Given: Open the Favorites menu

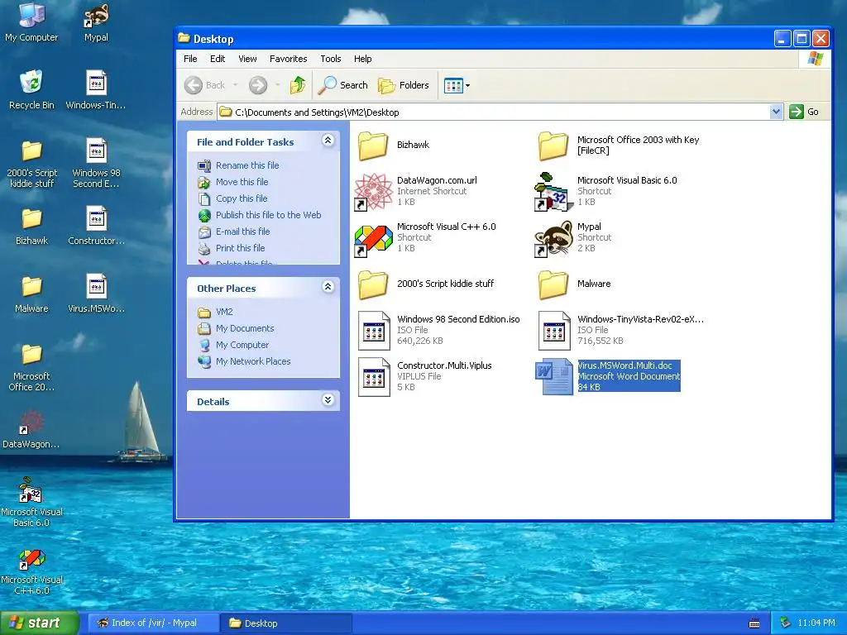Looking at the screenshot, I should click(x=289, y=59).
